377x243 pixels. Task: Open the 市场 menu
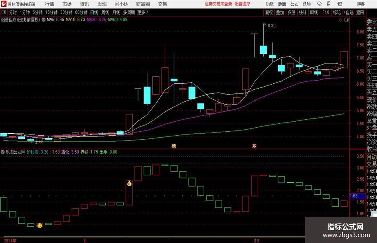tap(67, 4)
